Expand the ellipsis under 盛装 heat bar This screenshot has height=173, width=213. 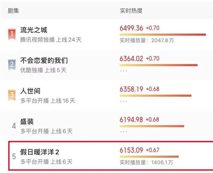(x=123, y=132)
